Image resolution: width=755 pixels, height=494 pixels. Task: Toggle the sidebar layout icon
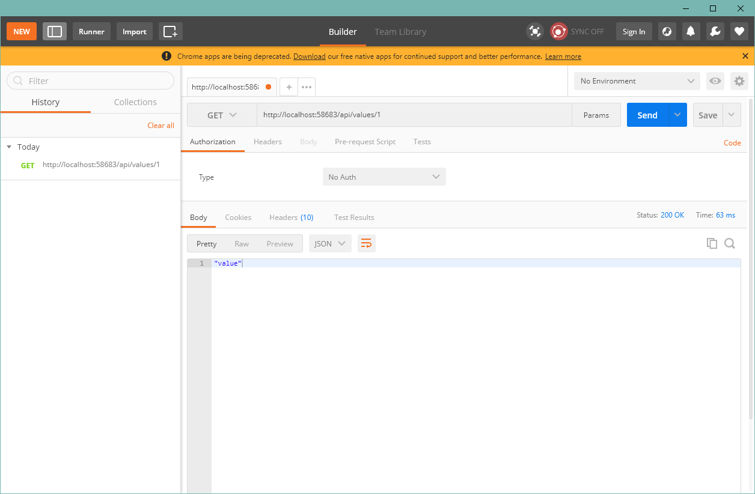pos(55,31)
